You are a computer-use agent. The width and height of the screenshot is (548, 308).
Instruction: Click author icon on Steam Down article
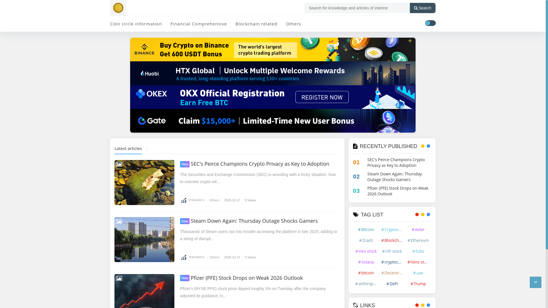click(x=184, y=257)
